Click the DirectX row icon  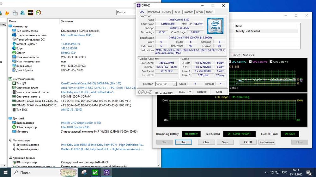pos(14,53)
